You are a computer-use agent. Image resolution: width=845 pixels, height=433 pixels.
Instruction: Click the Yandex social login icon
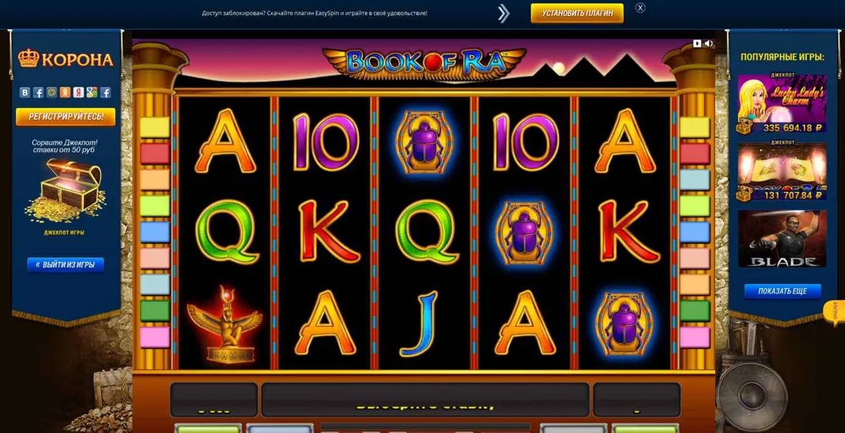(79, 93)
